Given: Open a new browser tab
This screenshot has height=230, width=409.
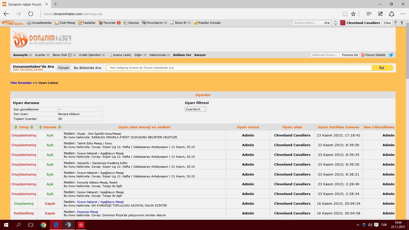Looking at the screenshot, I should [x=55, y=4].
